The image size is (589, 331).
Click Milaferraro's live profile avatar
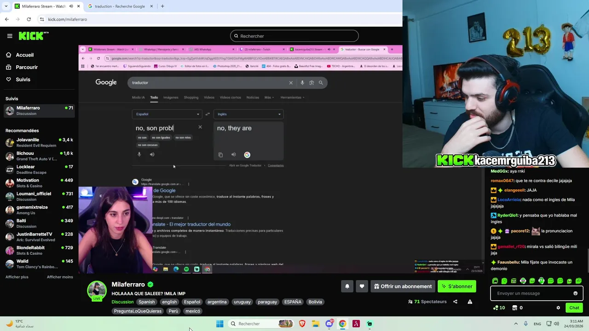(x=97, y=291)
